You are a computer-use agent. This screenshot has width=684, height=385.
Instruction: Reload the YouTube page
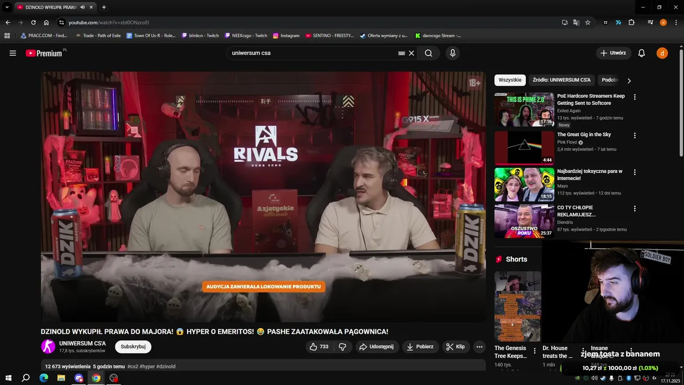[33, 22]
